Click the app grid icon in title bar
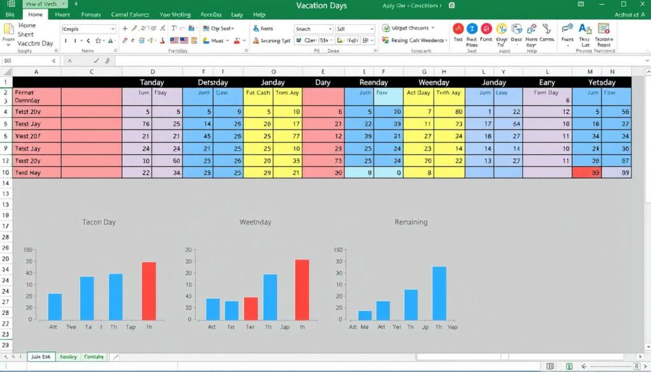This screenshot has width=651, height=372. (x=11, y=4)
